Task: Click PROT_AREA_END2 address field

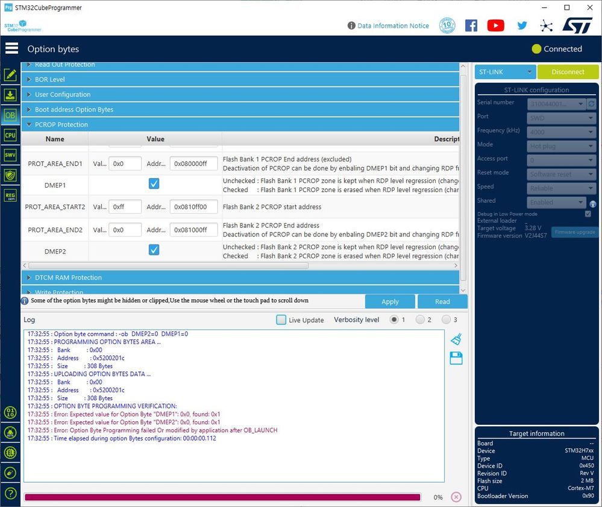Action: [x=194, y=229]
